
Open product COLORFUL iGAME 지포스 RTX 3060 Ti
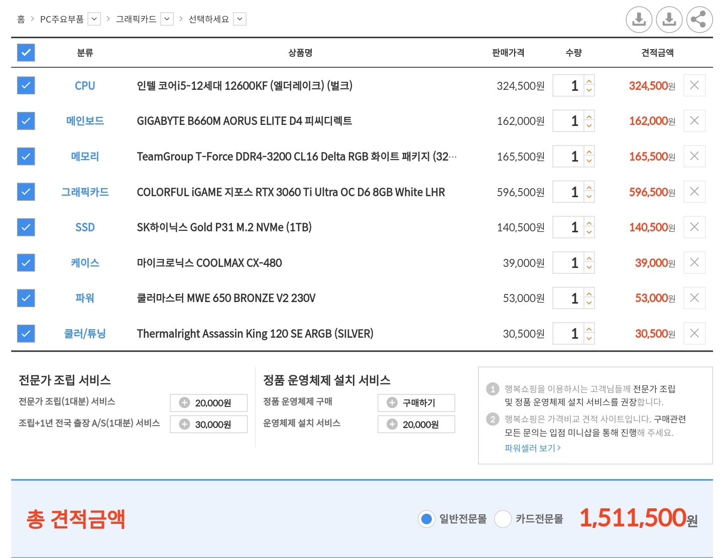[x=291, y=192]
